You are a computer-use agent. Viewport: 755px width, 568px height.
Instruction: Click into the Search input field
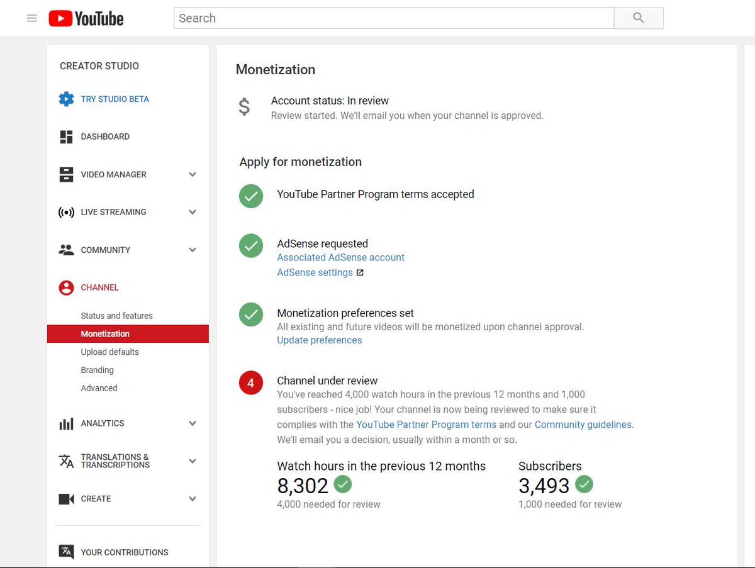[x=394, y=18]
